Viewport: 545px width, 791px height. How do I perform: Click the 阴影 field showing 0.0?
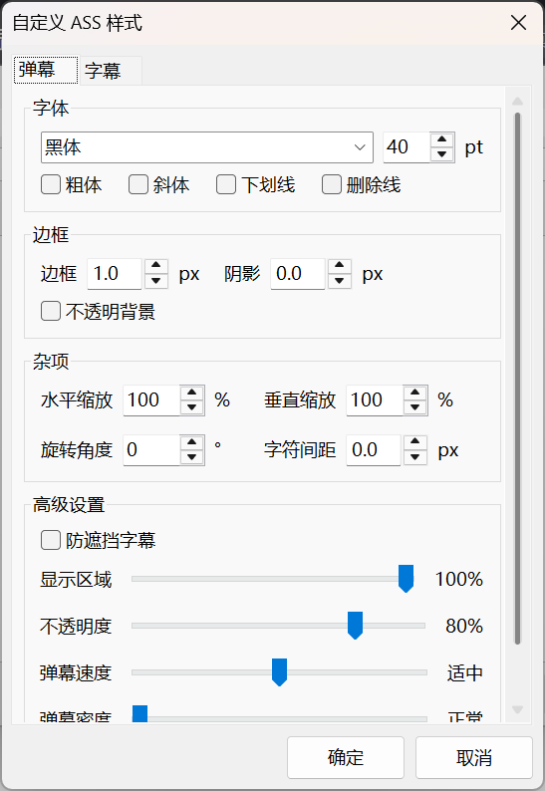(x=298, y=274)
